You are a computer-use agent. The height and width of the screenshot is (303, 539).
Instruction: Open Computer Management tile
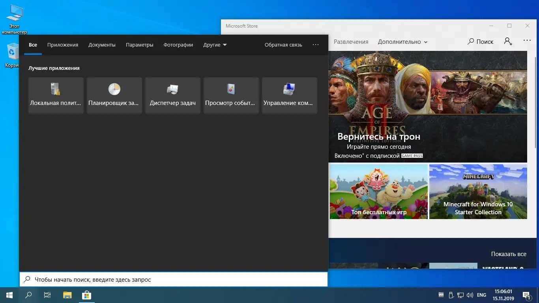tap(289, 95)
